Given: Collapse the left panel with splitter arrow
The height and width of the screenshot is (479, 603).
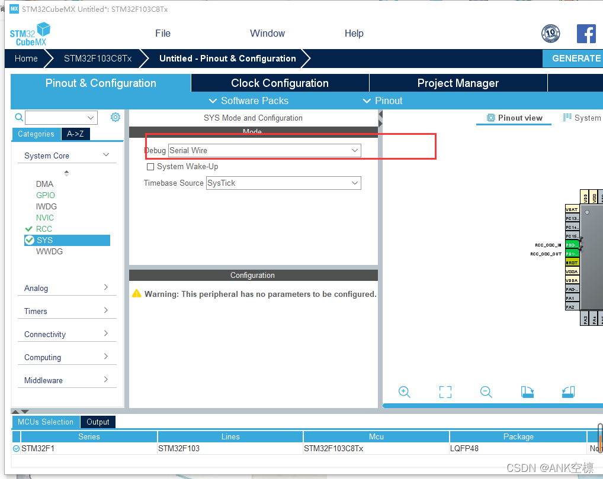Looking at the screenshot, I should click(380, 114).
